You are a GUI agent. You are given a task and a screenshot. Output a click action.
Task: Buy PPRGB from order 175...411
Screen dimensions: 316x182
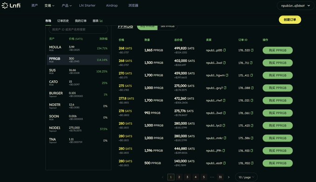277,75
